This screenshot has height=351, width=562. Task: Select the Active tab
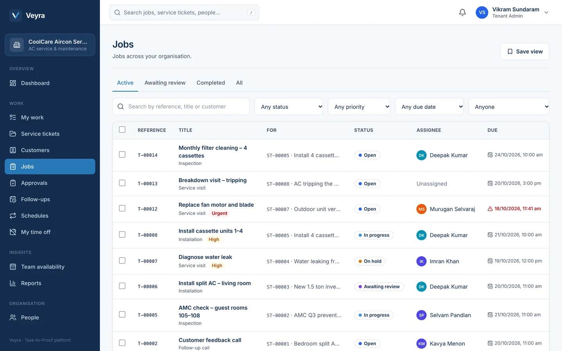pos(125,83)
